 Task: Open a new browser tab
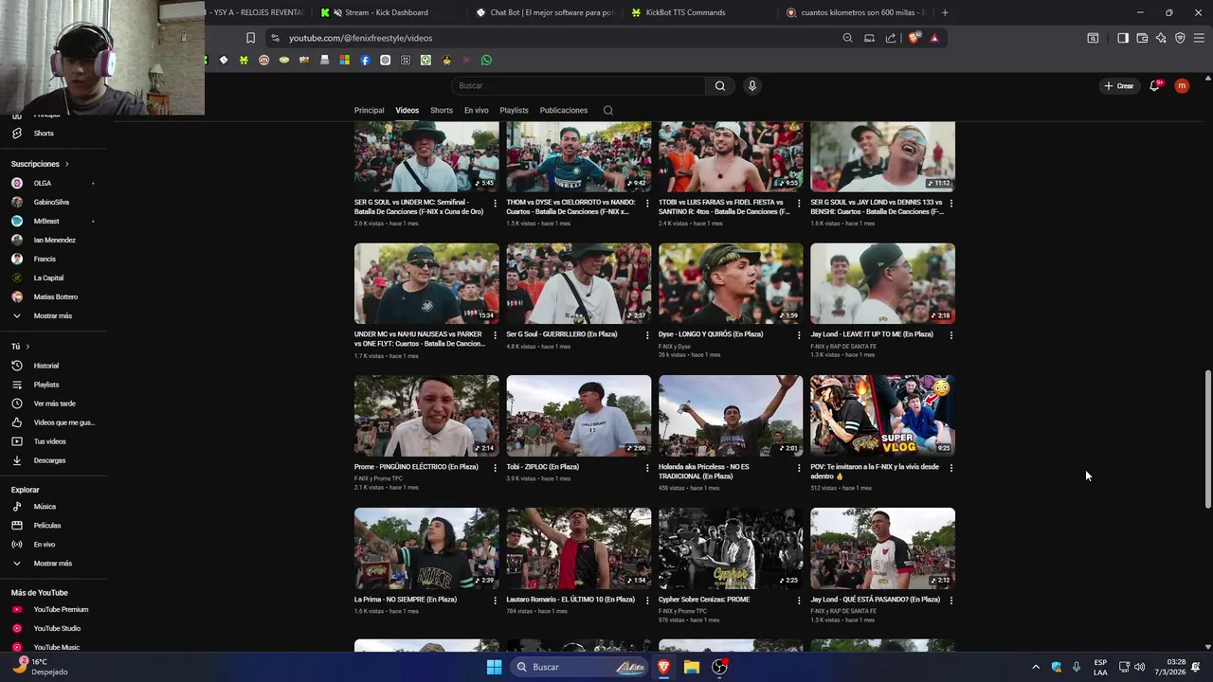[945, 12]
